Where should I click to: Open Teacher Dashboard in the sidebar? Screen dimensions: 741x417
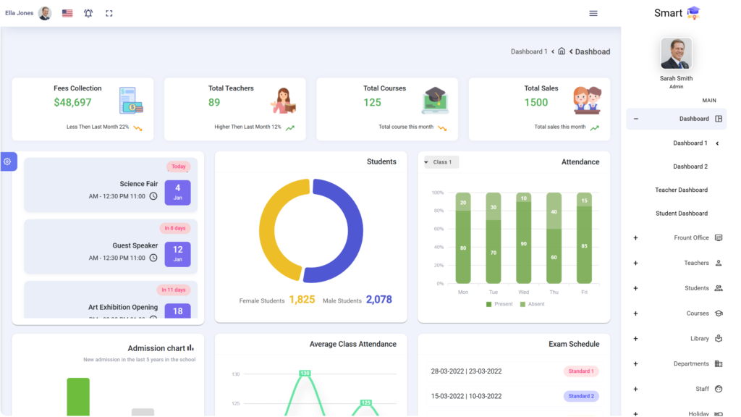click(x=681, y=190)
